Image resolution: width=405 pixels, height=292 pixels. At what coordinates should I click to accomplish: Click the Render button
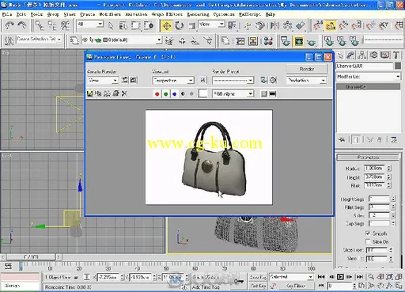click(x=306, y=69)
